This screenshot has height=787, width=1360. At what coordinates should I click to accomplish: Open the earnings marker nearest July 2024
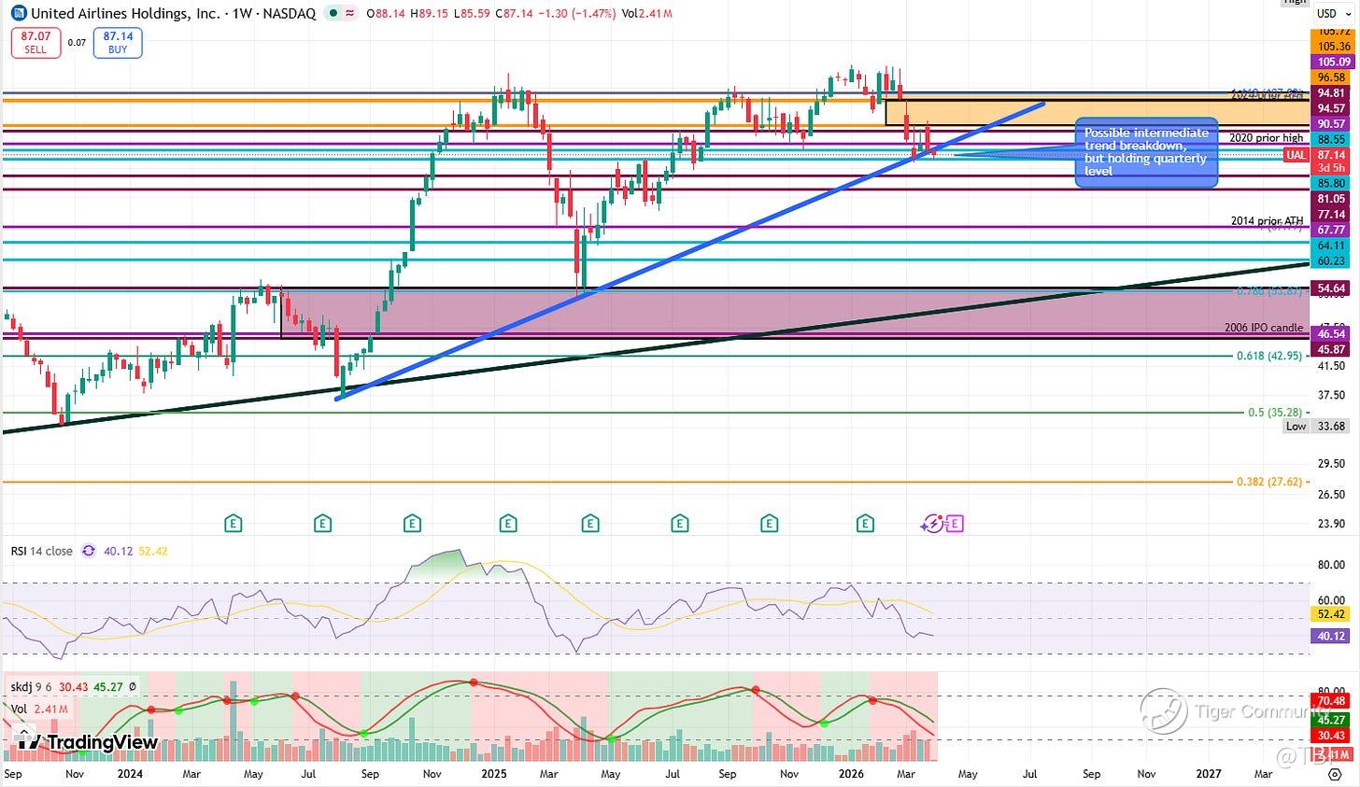322,524
